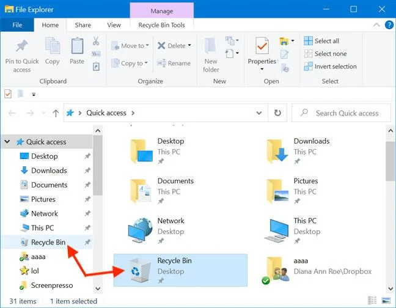Image resolution: width=396 pixels, height=308 pixels.
Task: Click the New folder icon
Action: coord(211,46)
